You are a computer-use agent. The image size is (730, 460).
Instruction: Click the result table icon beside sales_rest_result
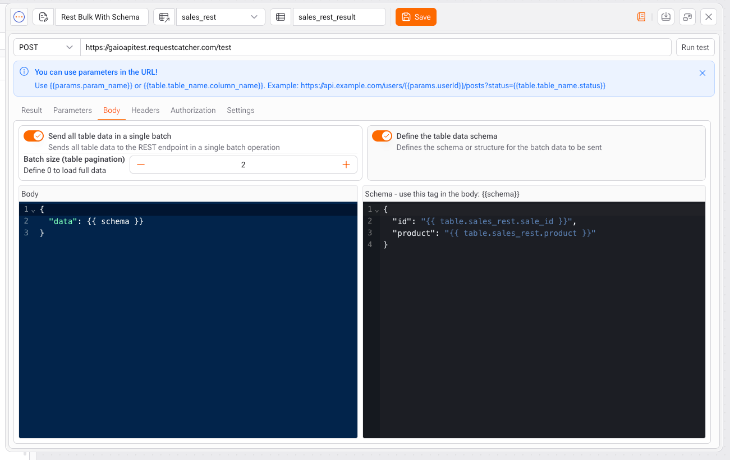[x=281, y=17]
